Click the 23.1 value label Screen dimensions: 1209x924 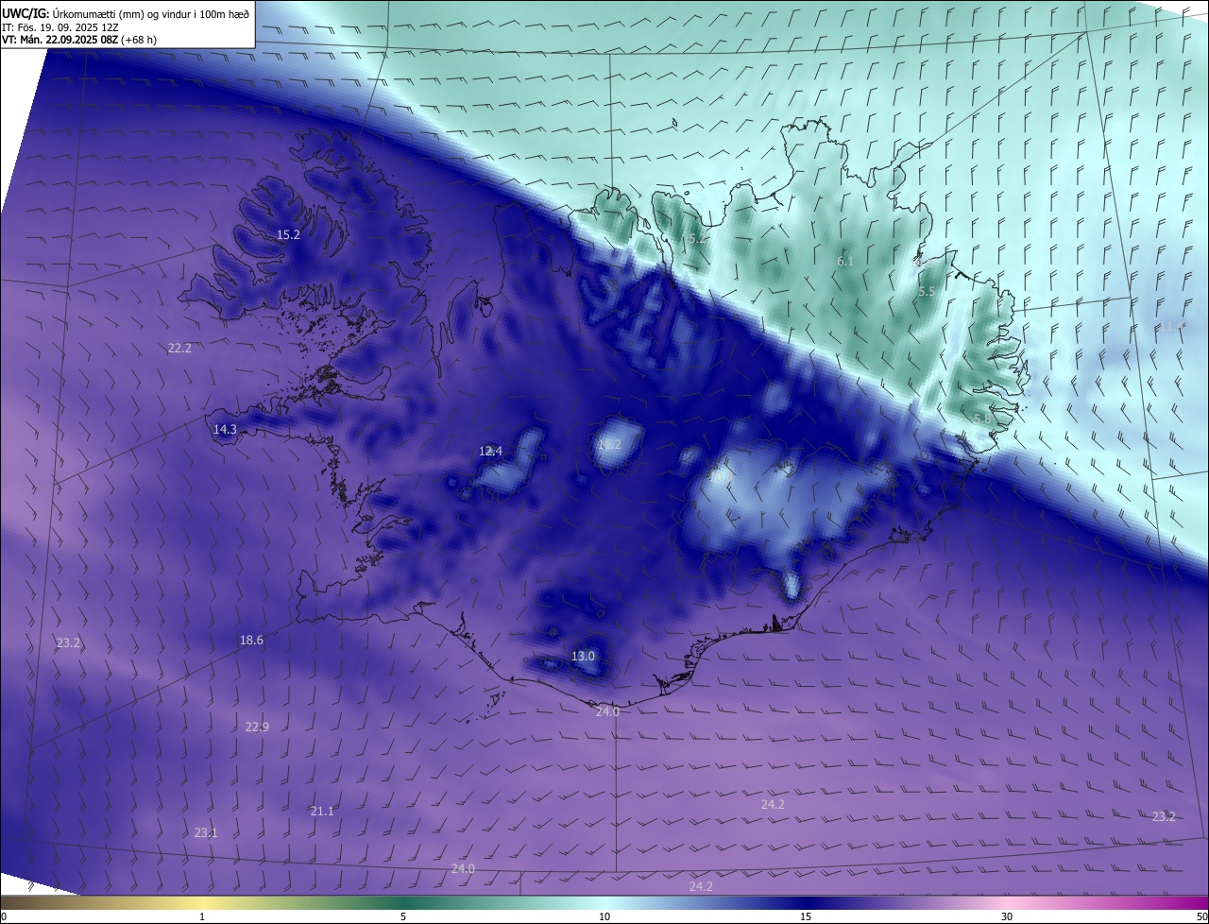coord(206,832)
